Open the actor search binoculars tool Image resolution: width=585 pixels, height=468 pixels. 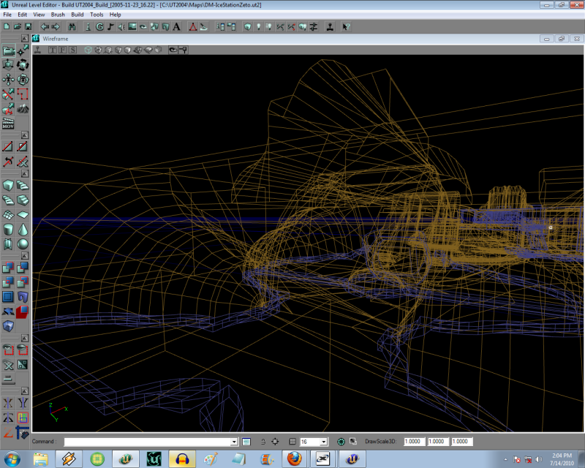72,27
